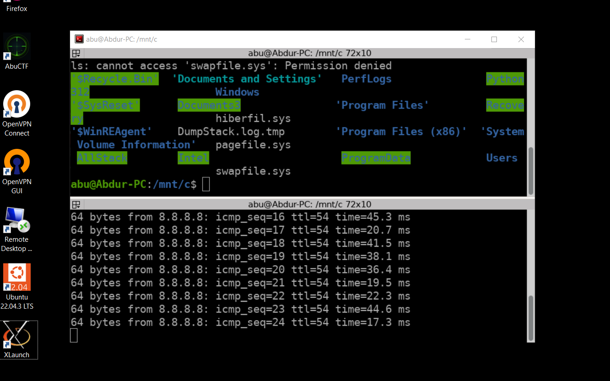
Task: Focus the shell prompt in the top pane
Action: [206, 185]
